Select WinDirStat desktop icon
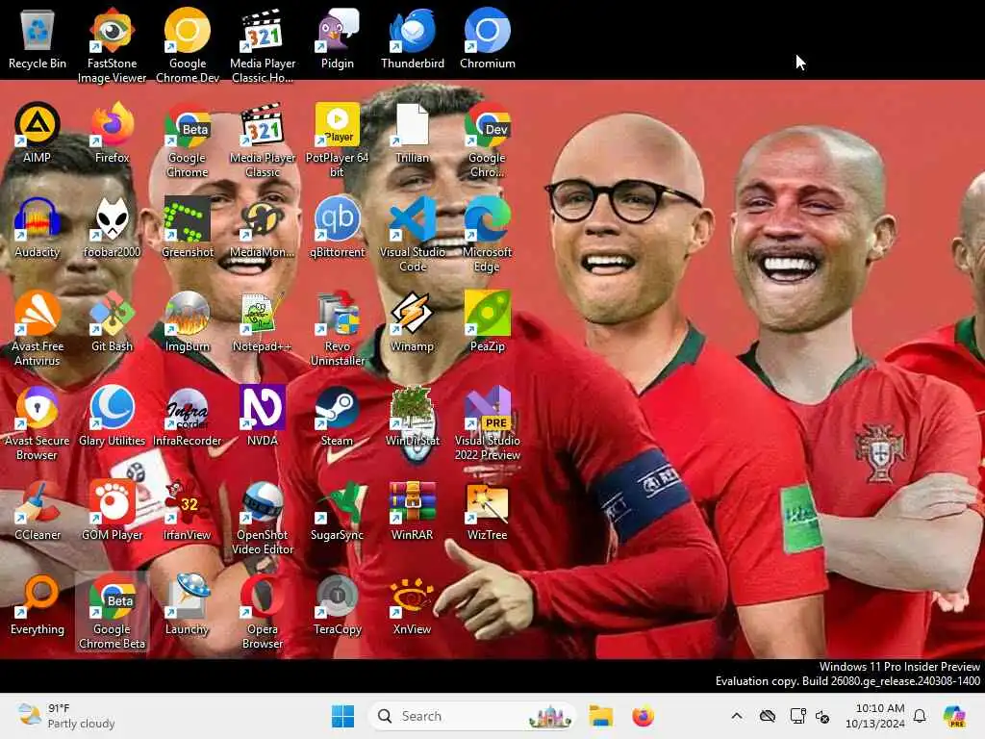This screenshot has width=985, height=739. click(412, 416)
